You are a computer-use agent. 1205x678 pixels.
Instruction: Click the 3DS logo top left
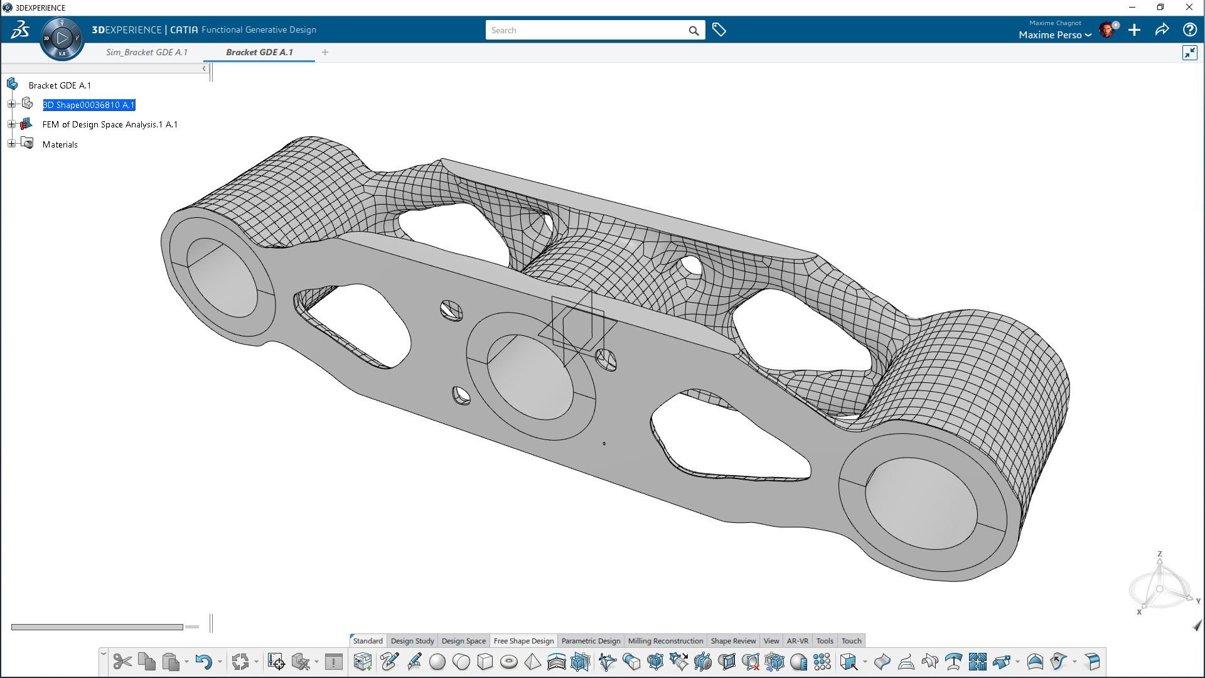[20, 30]
